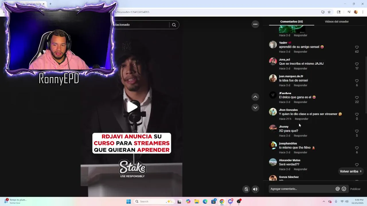Open Google Chrome taskbar icon
Image resolution: width=367 pixels, height=206 pixels.
click(x=222, y=201)
